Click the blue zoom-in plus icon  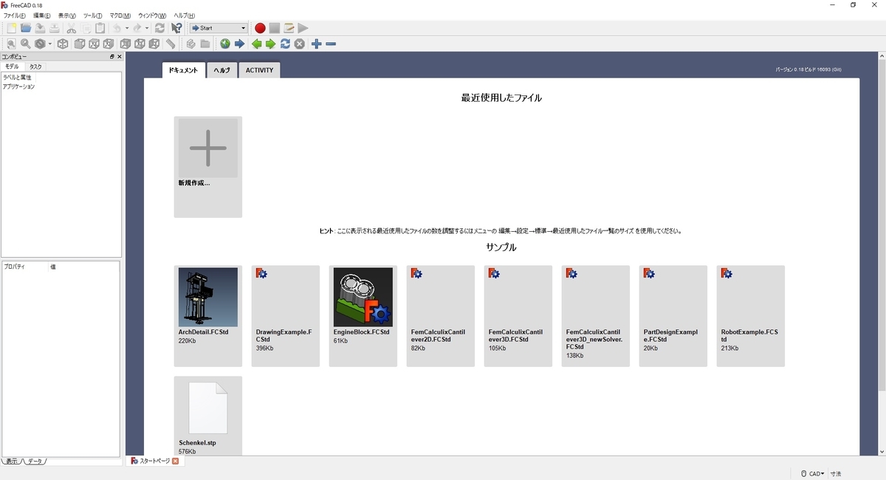[x=317, y=43]
